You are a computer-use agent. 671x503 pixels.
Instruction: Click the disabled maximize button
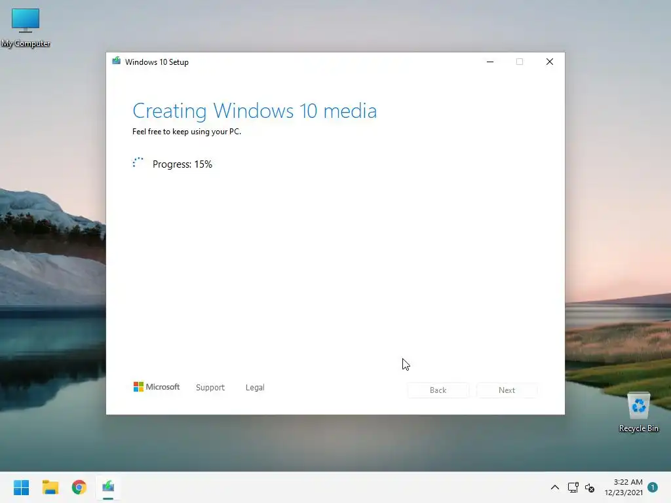pos(520,62)
